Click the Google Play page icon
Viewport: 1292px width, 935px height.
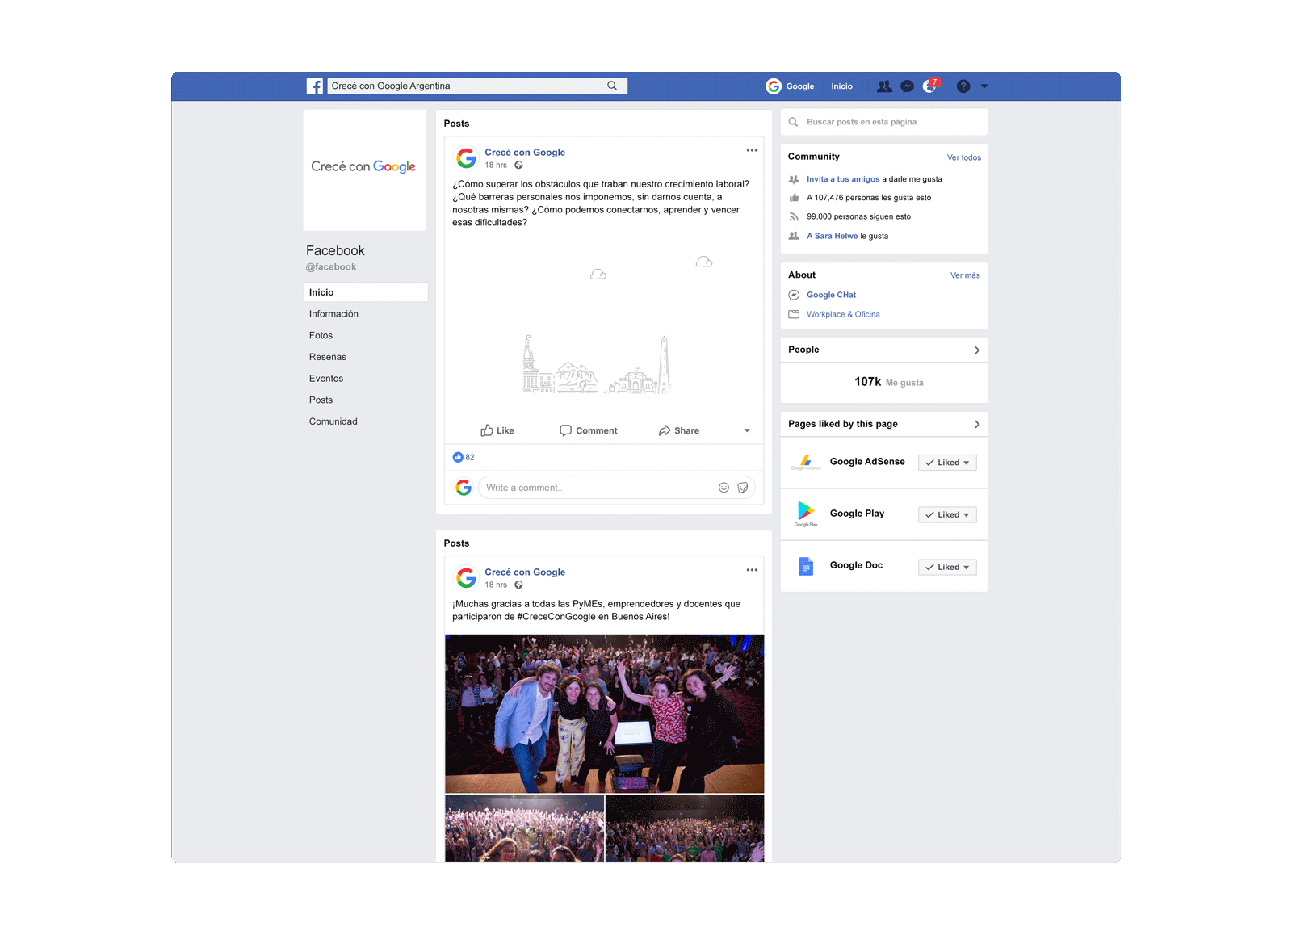pos(806,514)
